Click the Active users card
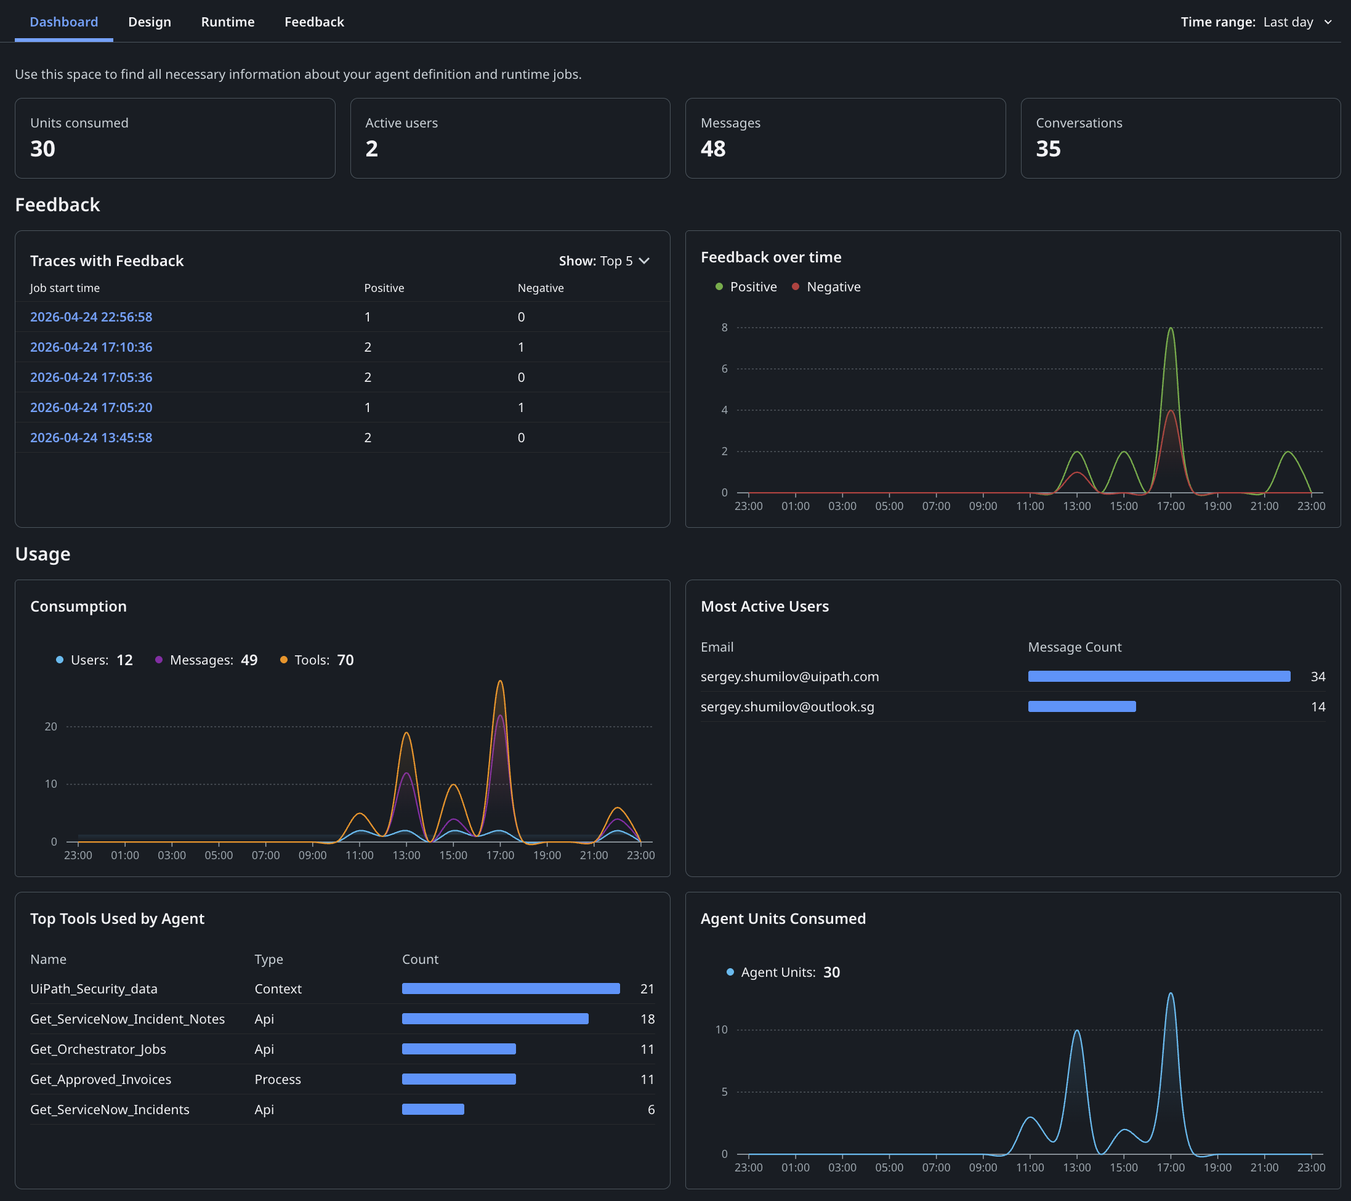 [510, 138]
